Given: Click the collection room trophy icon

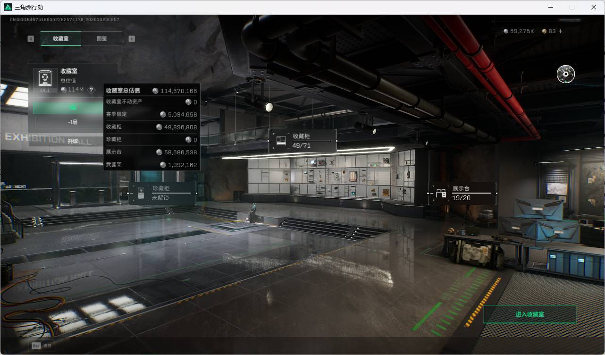Looking at the screenshot, I should pyautogui.click(x=45, y=79).
